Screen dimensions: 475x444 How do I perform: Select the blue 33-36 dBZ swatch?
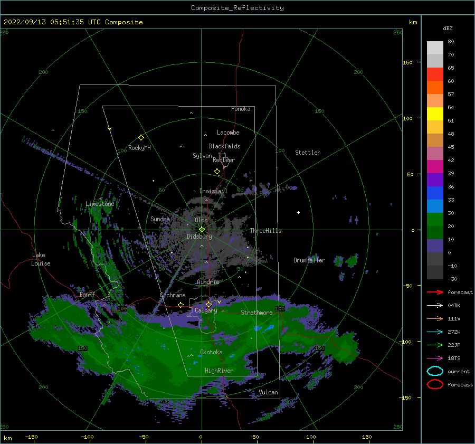[435, 193]
